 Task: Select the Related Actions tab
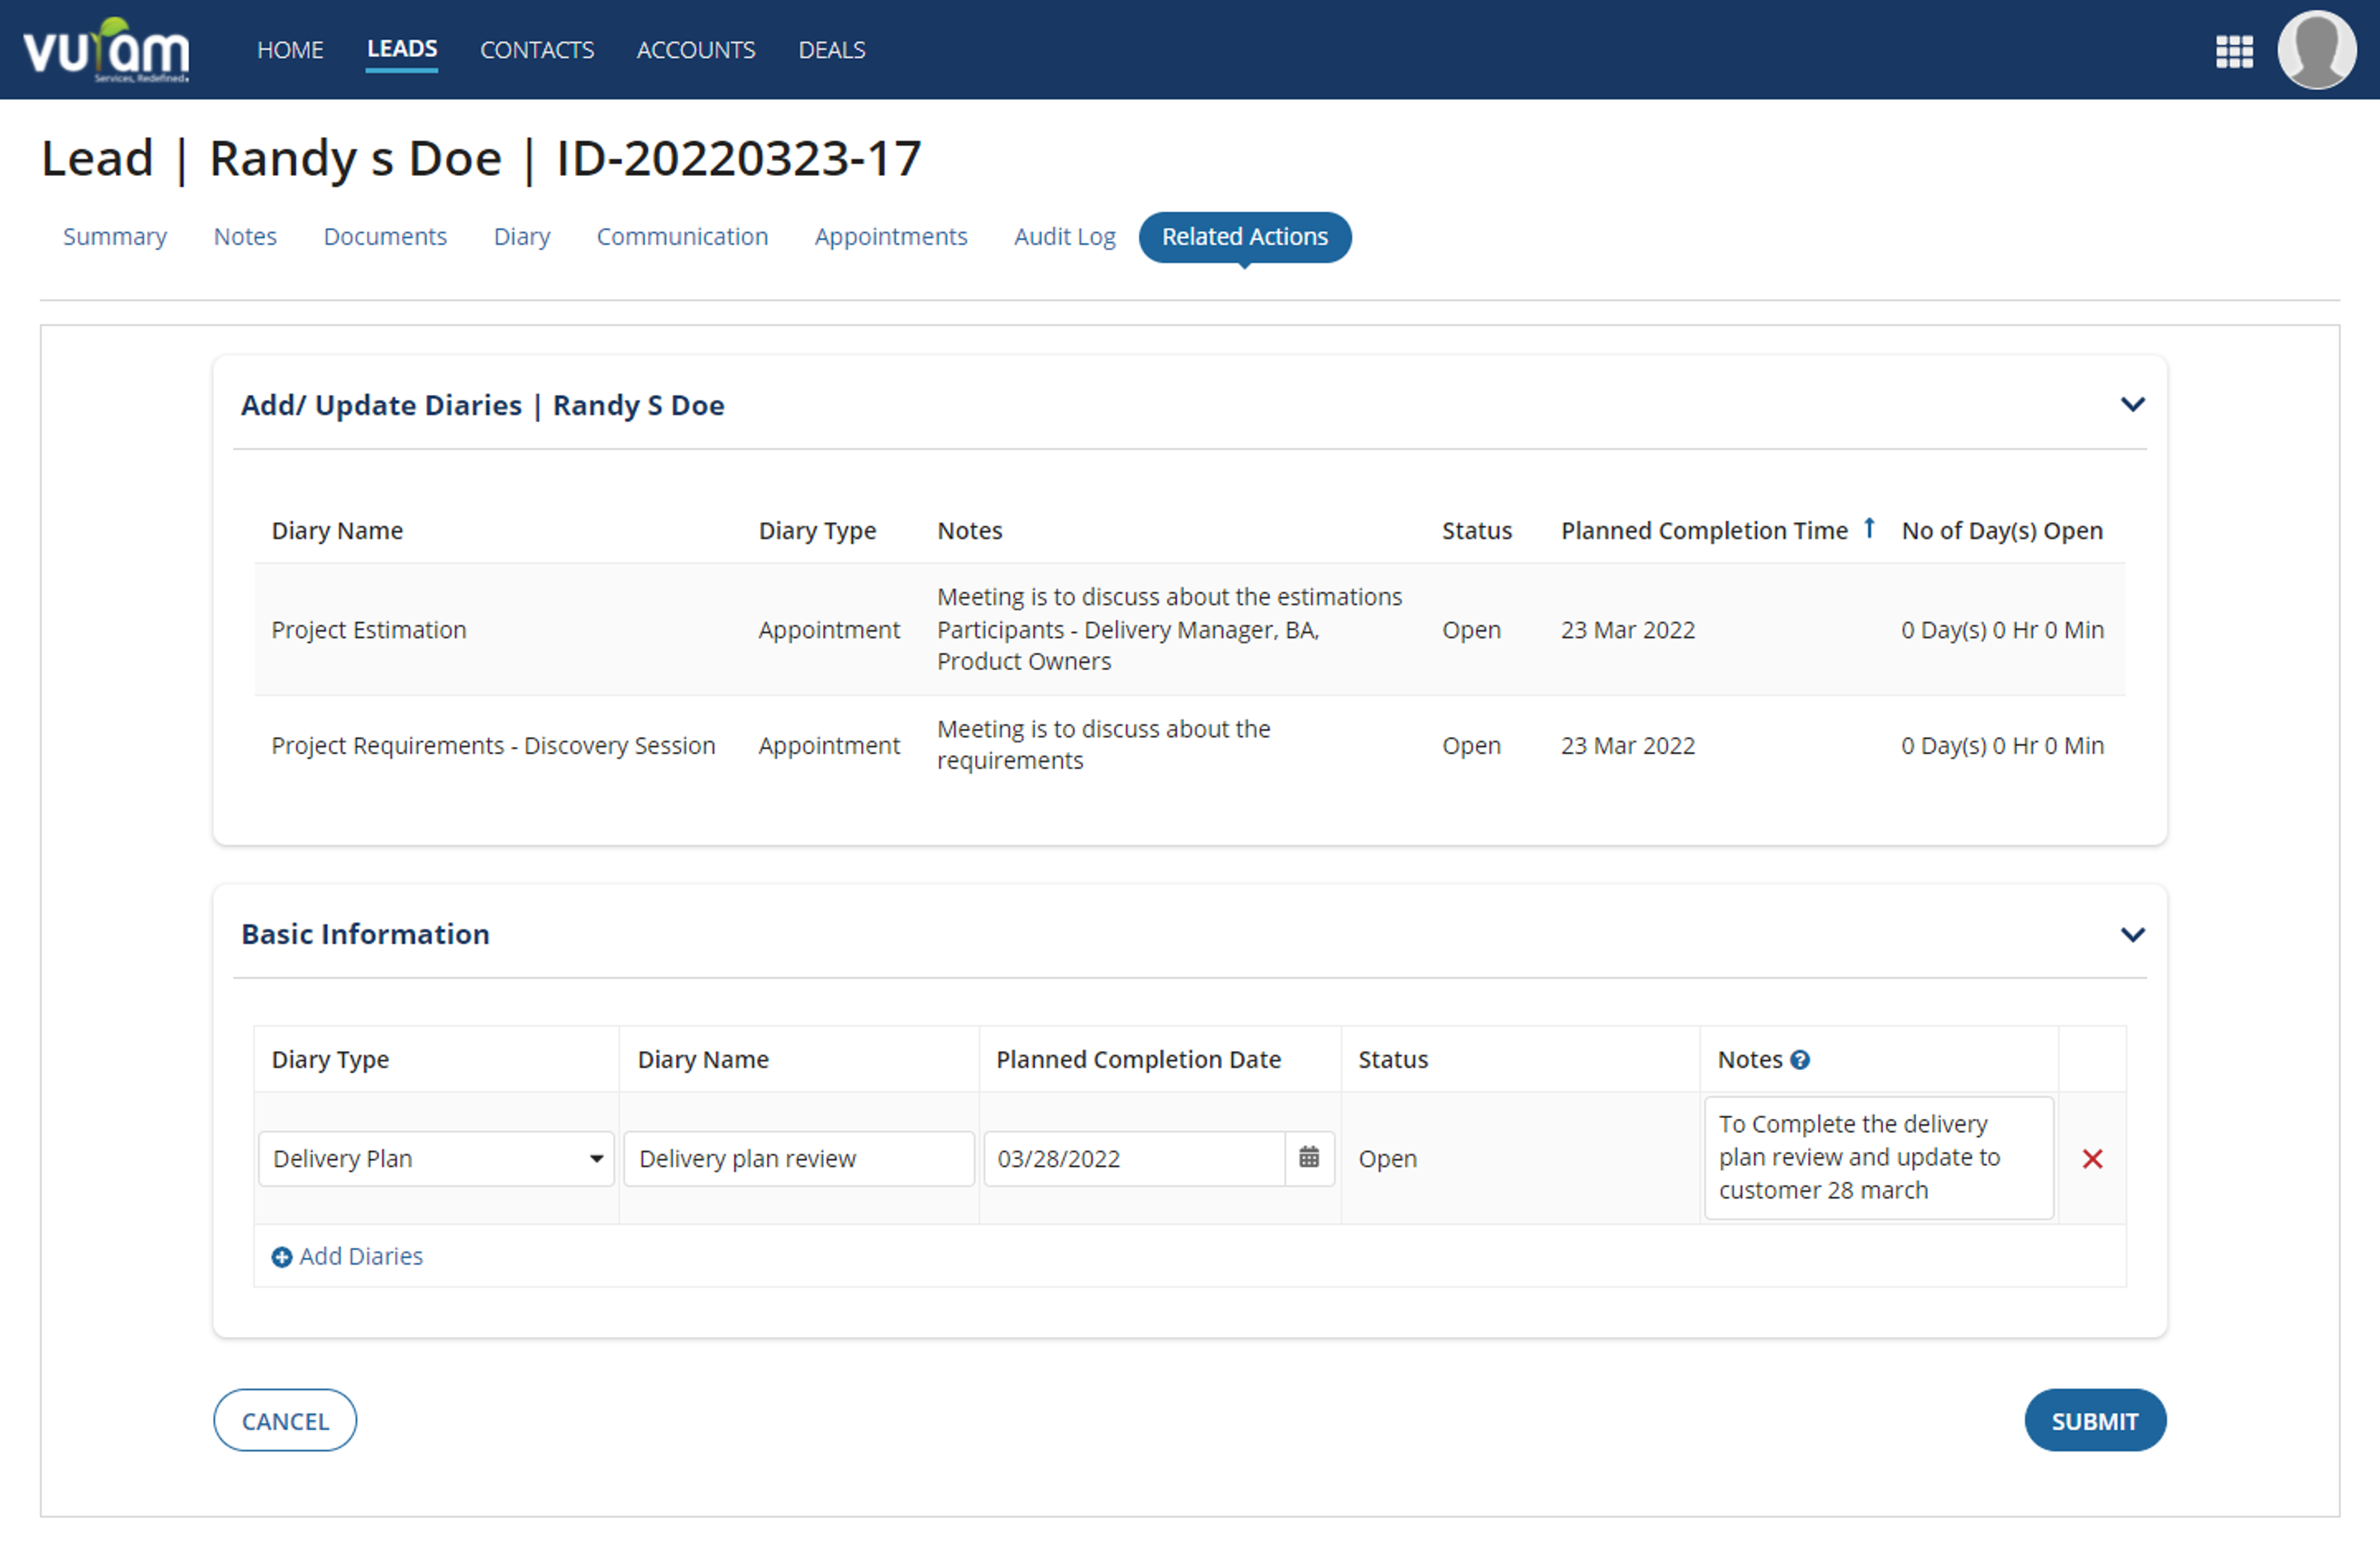1245,237
